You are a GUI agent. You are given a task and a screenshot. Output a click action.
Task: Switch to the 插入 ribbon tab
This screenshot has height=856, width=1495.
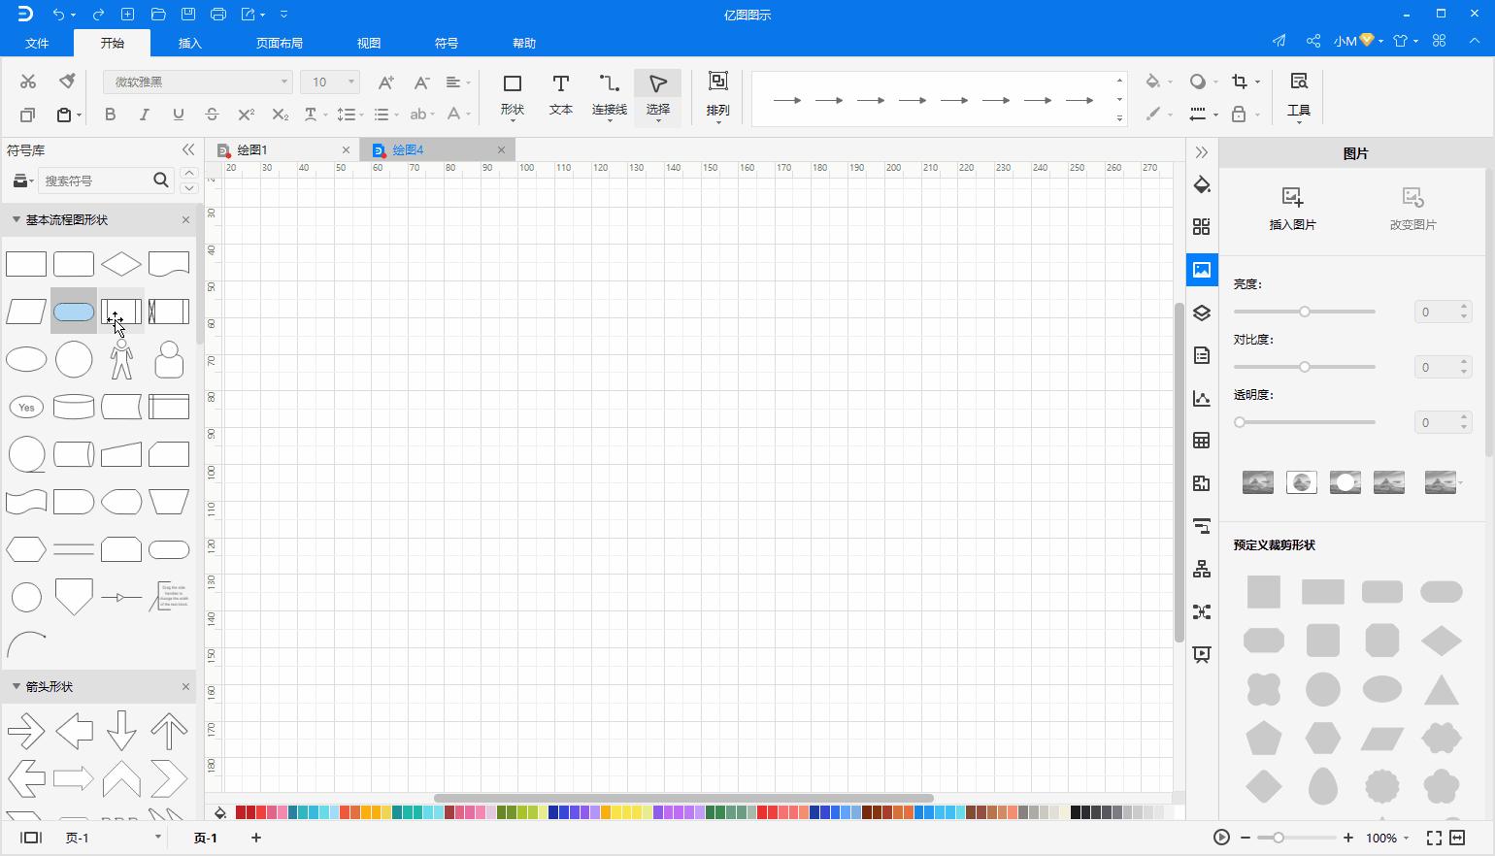coord(189,43)
